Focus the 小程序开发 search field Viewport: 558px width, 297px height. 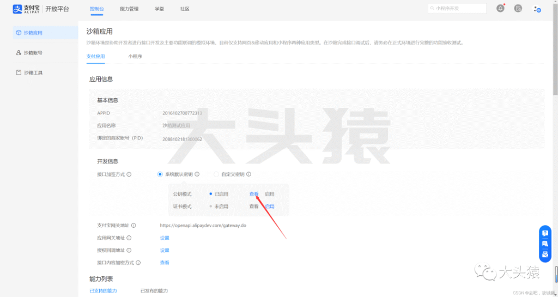point(457,9)
